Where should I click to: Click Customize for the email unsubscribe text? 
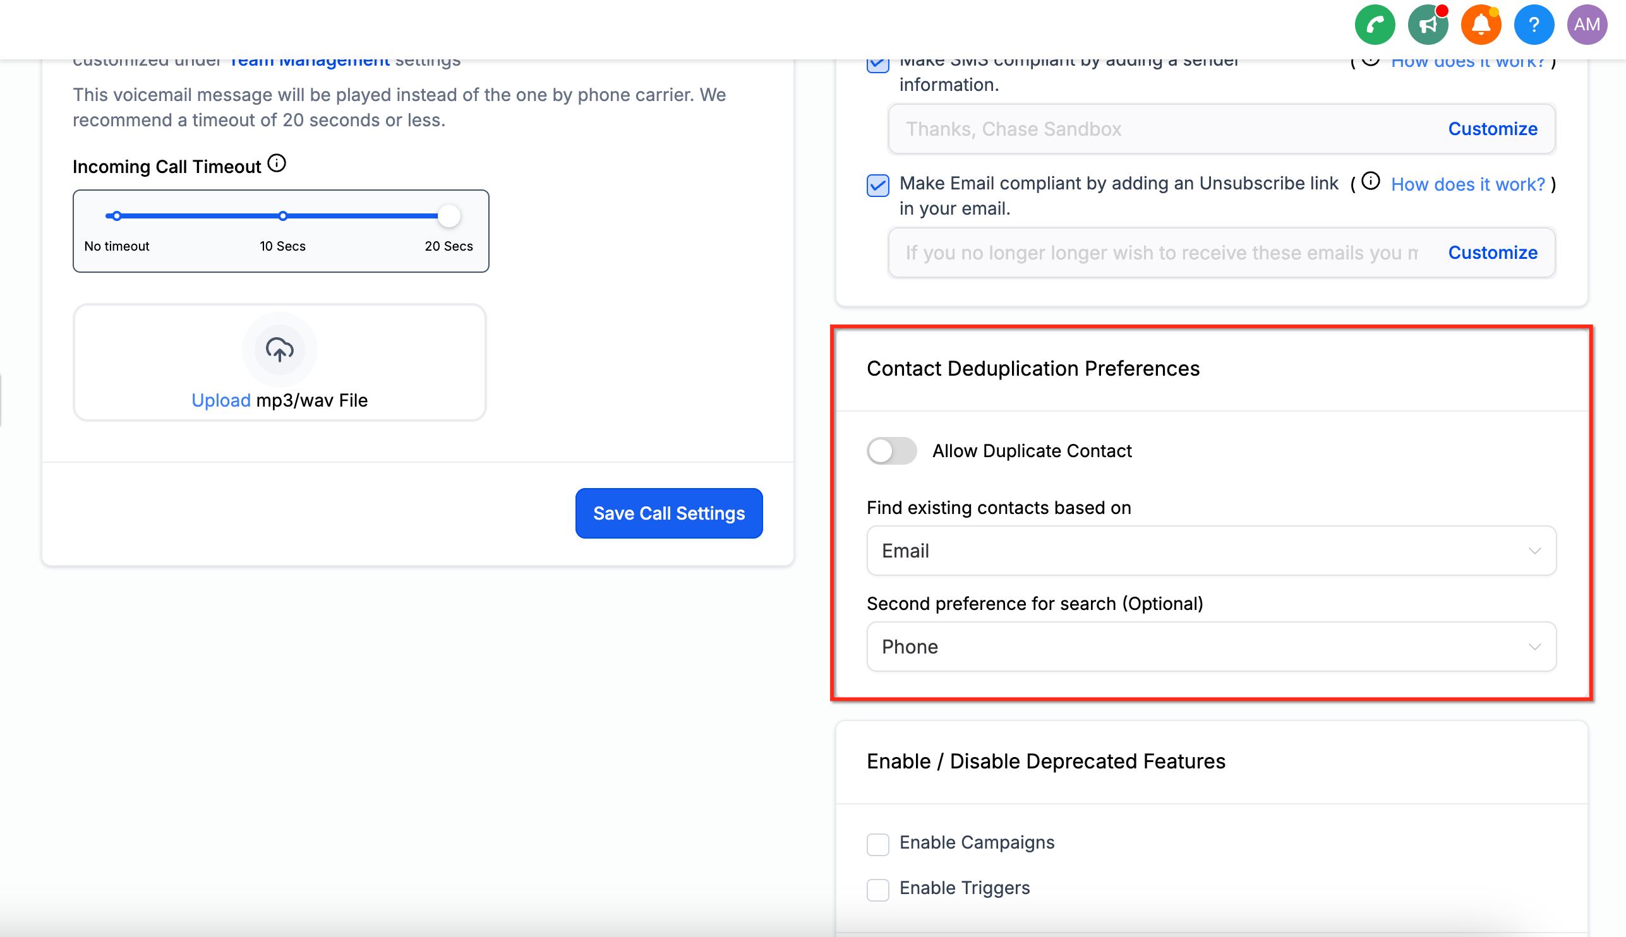click(x=1492, y=253)
